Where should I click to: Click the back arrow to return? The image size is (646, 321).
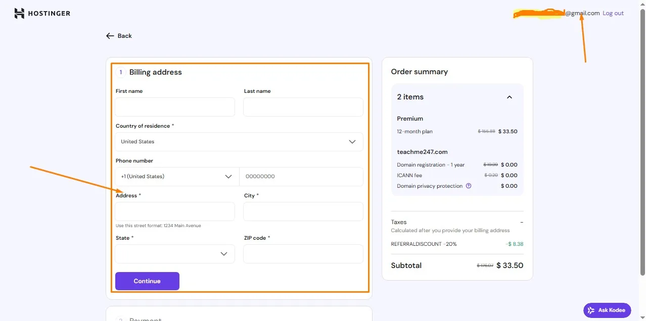tap(110, 35)
